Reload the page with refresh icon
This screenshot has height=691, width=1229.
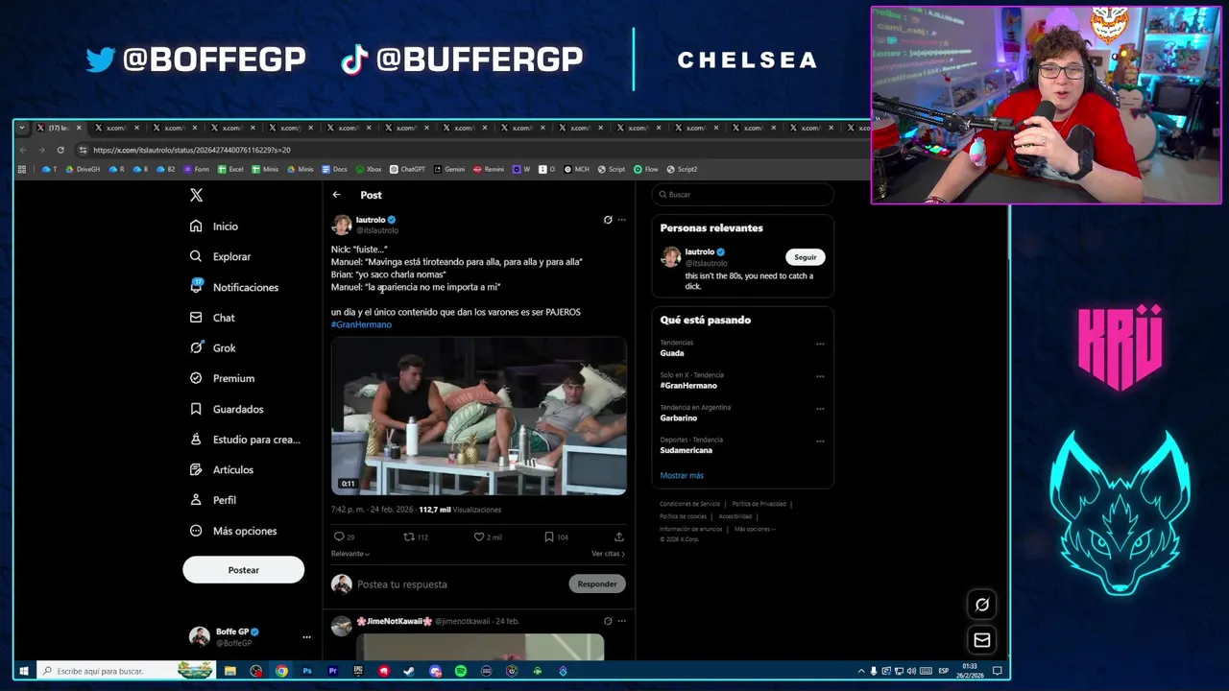click(x=60, y=150)
